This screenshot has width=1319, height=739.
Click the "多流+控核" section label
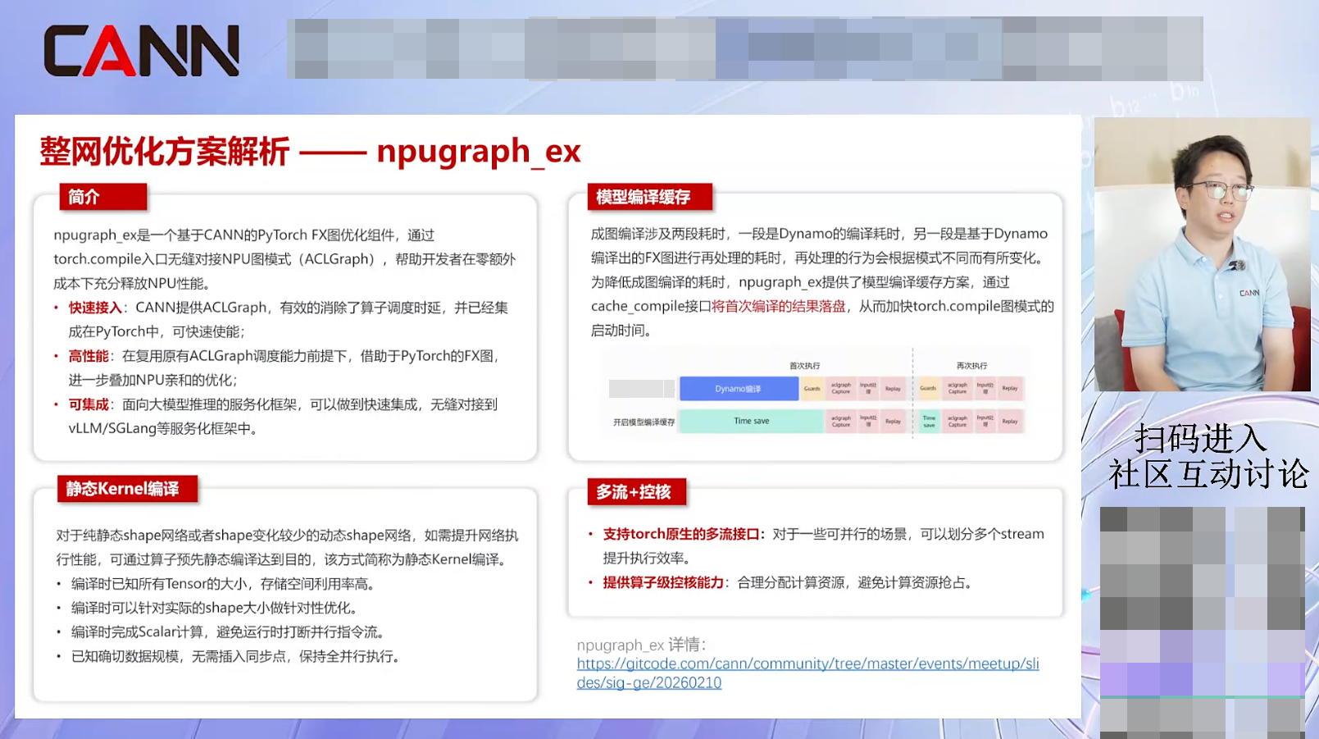pyautogui.click(x=636, y=492)
